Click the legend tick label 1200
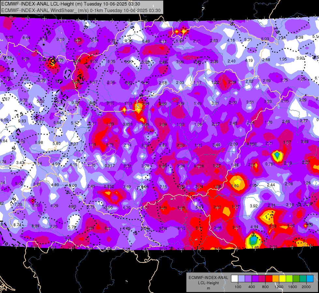The width and height of the screenshot is (319, 293). pyautogui.click(x=279, y=287)
